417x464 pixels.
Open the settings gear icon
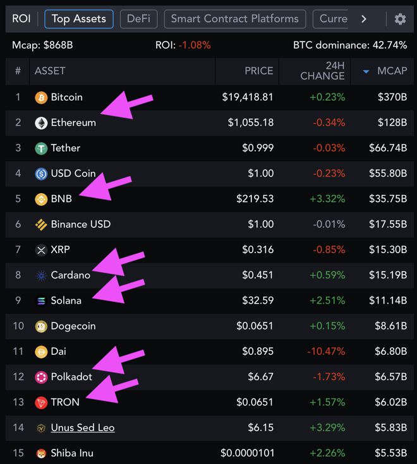click(400, 19)
